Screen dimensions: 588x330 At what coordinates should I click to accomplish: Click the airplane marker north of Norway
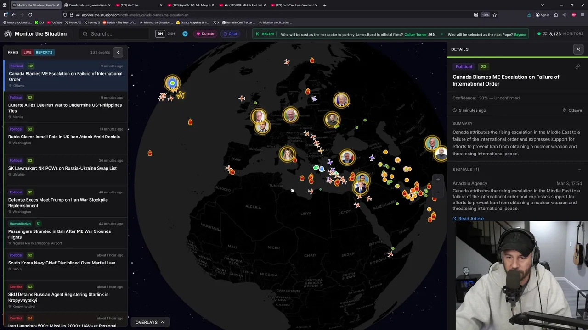click(x=287, y=61)
